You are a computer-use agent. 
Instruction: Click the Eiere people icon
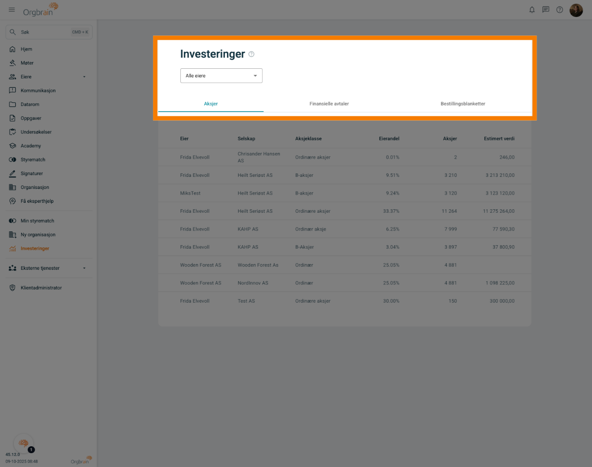[x=13, y=77]
